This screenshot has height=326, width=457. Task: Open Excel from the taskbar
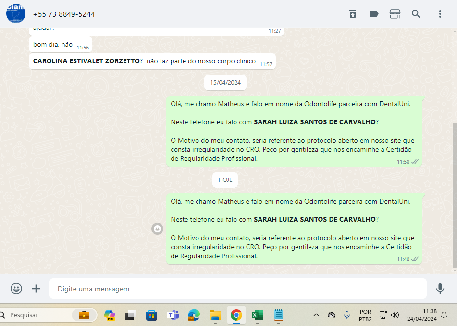coord(257,315)
